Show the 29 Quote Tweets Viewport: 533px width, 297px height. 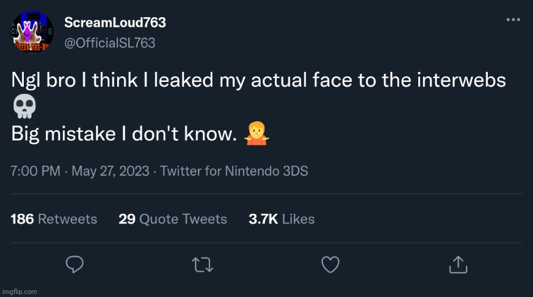click(x=173, y=219)
